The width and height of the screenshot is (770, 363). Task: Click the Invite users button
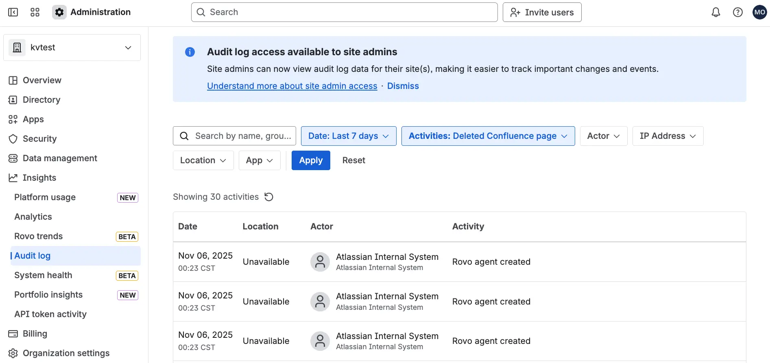(x=542, y=12)
